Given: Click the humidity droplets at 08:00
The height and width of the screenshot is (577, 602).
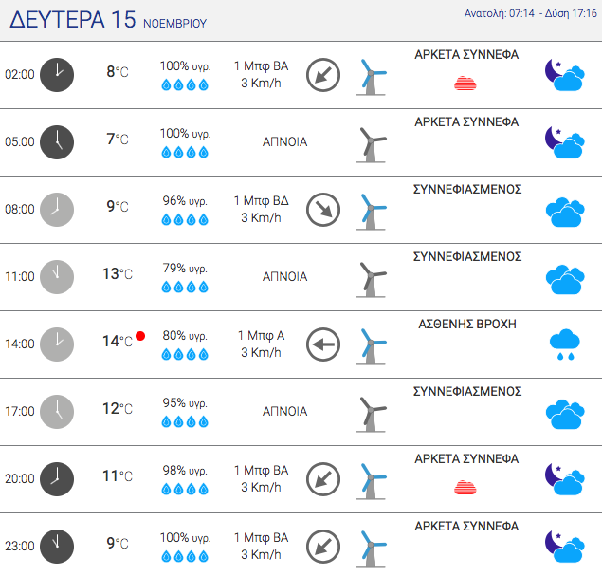Looking at the screenshot, I should click(x=185, y=220).
